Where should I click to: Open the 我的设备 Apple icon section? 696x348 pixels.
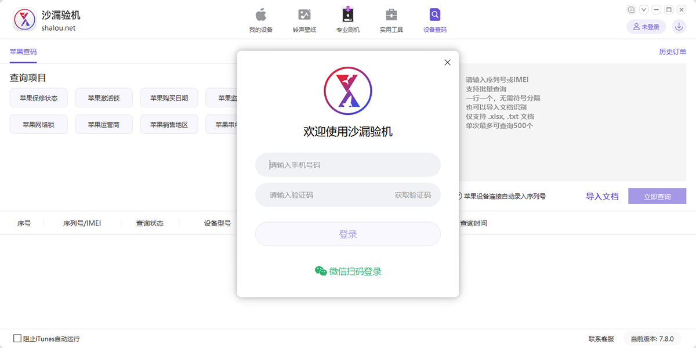pos(261,20)
